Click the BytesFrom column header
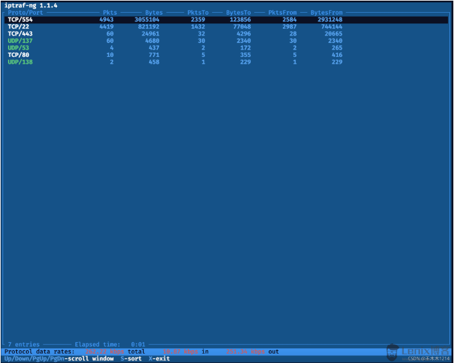 coord(326,13)
